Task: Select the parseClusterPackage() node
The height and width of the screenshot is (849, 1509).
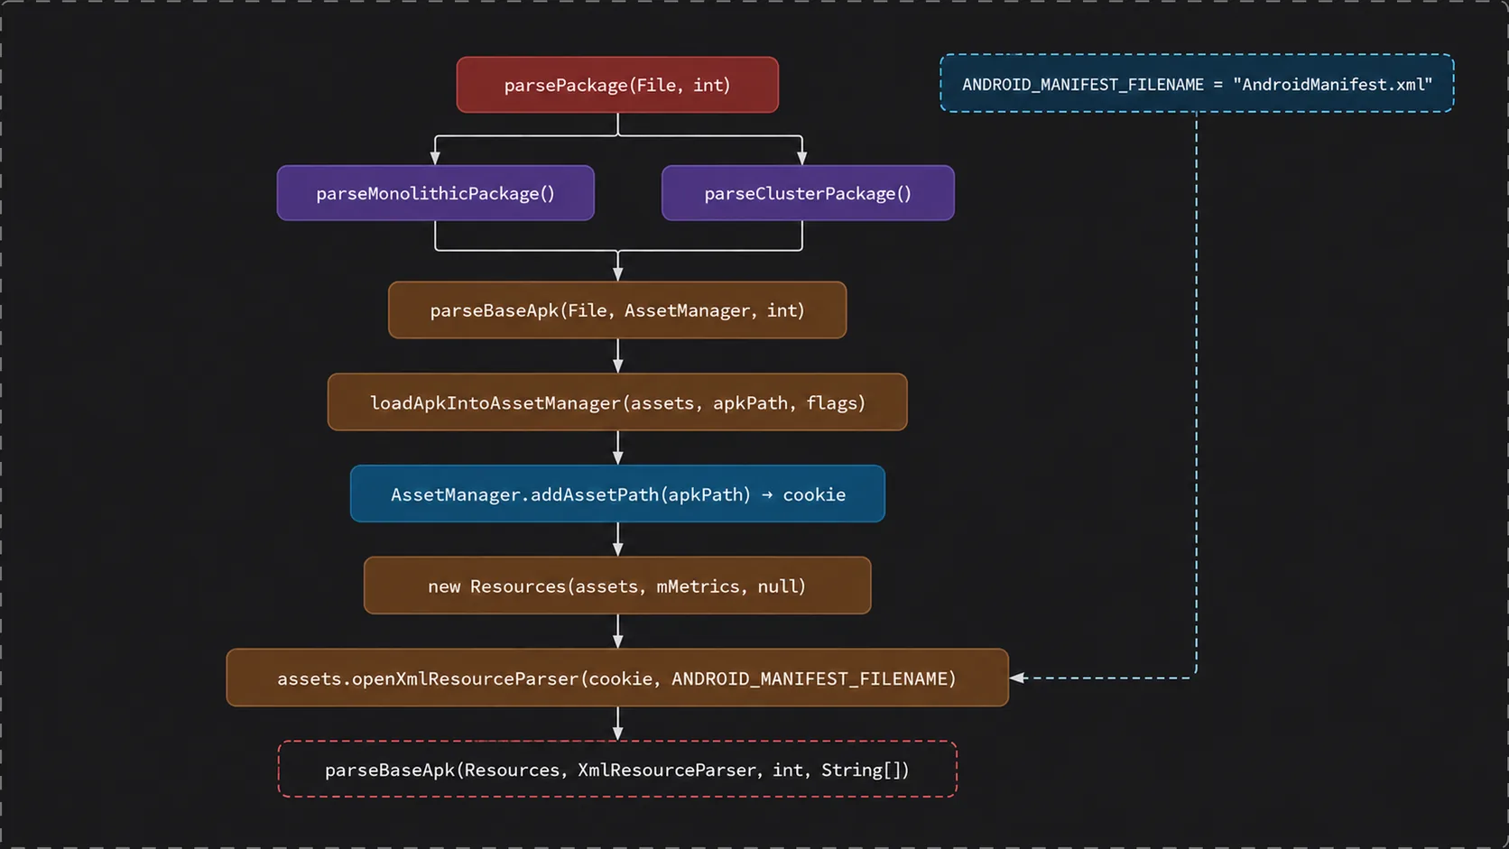Action: click(x=808, y=193)
